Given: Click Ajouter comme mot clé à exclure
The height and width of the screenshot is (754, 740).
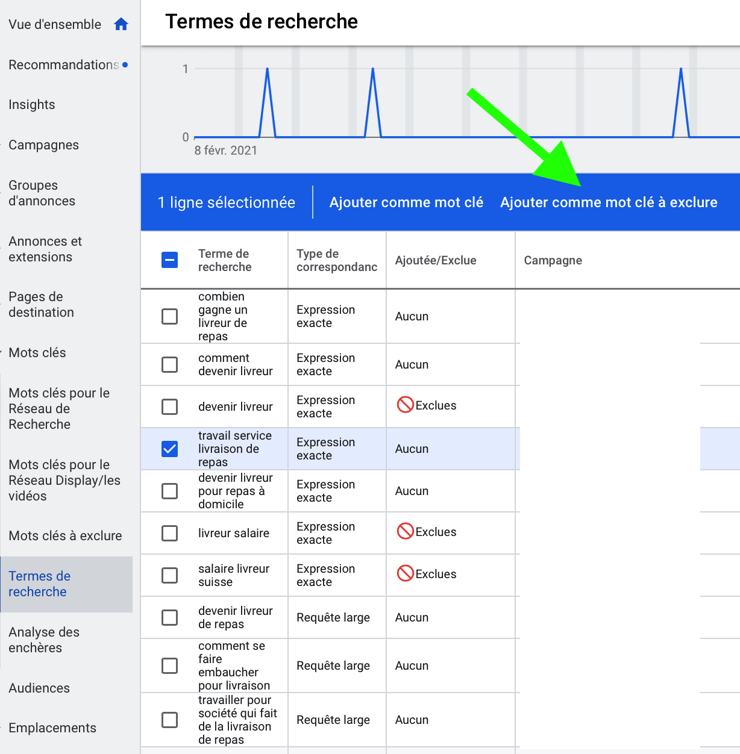Looking at the screenshot, I should (x=609, y=202).
